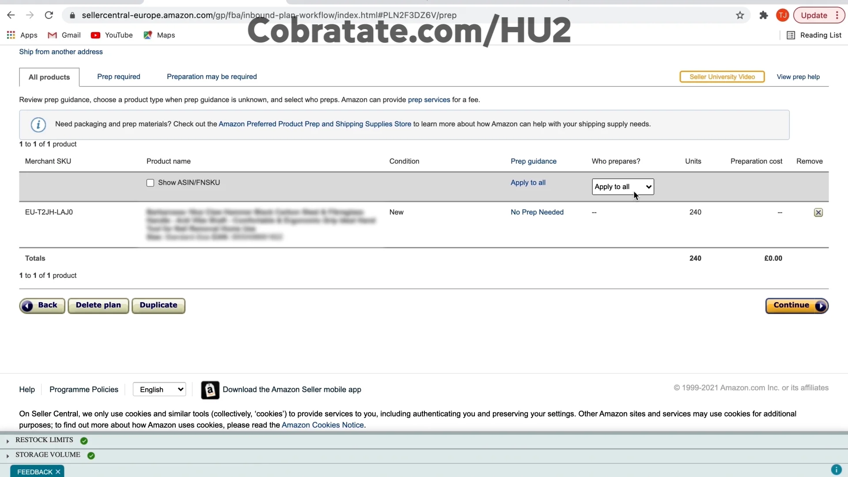848x477 pixels.
Task: Click the Delete plan button
Action: 98,305
